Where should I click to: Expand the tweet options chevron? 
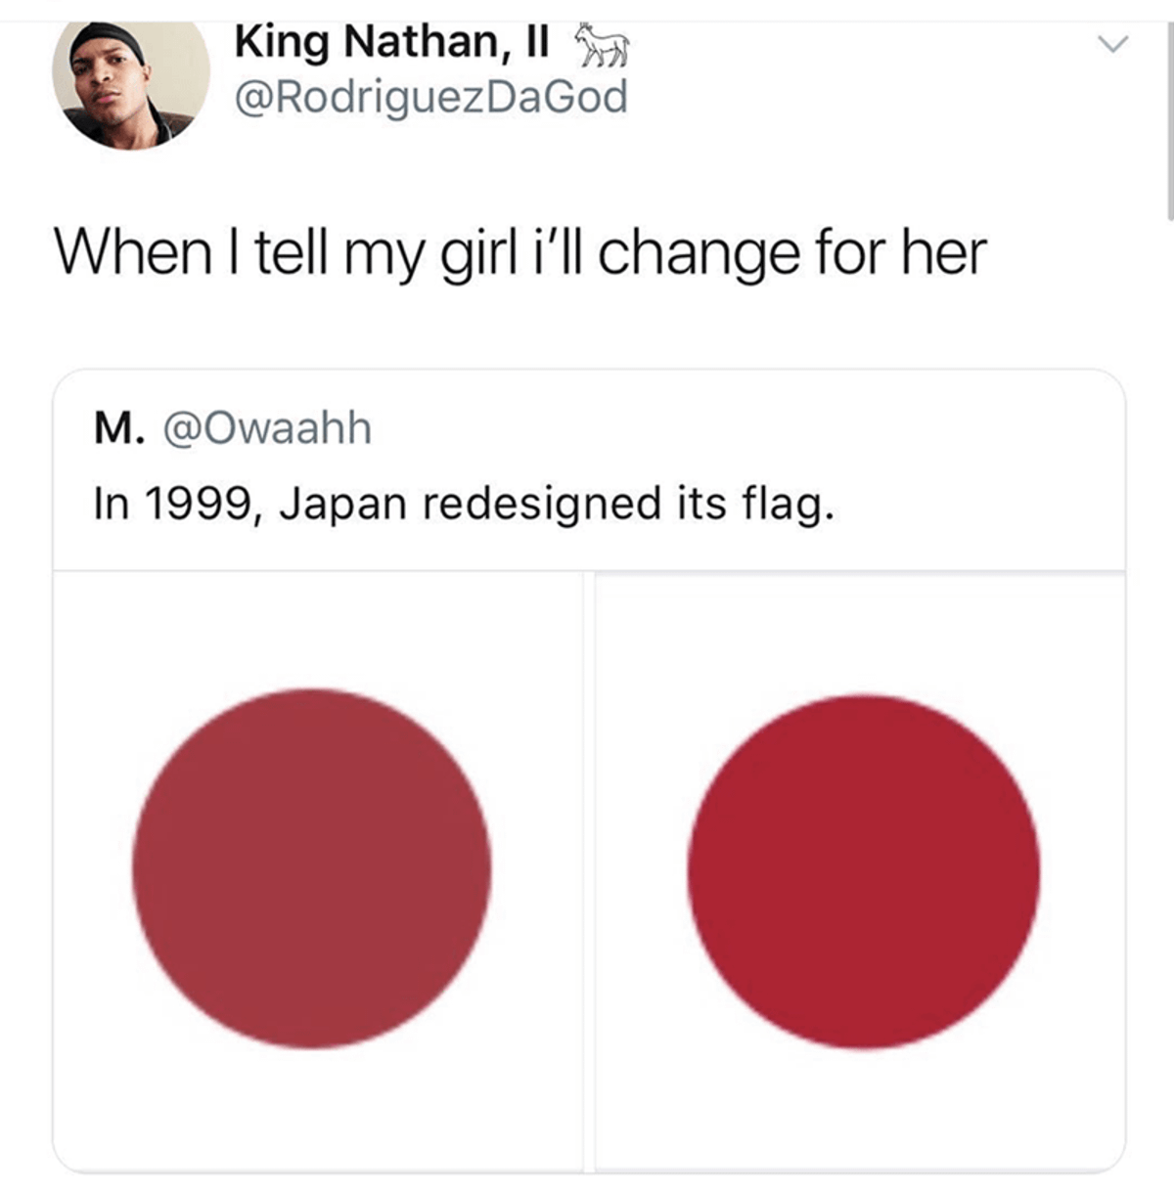click(x=1112, y=45)
